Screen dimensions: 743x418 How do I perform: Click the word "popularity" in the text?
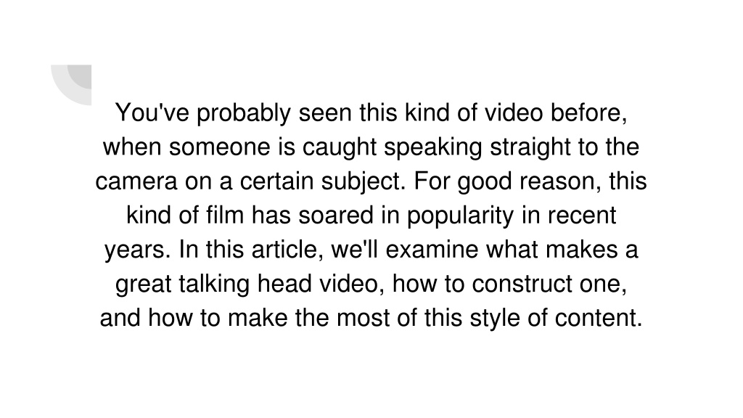click(x=460, y=216)
